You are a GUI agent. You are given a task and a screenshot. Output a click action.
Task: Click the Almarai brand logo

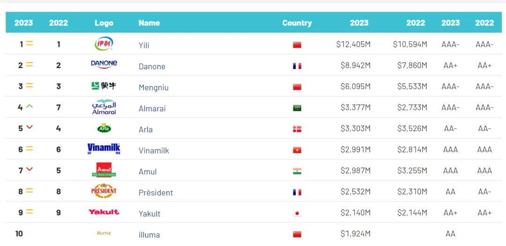[x=104, y=107]
